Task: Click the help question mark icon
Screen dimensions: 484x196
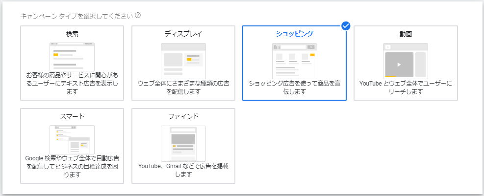Action: [x=138, y=16]
